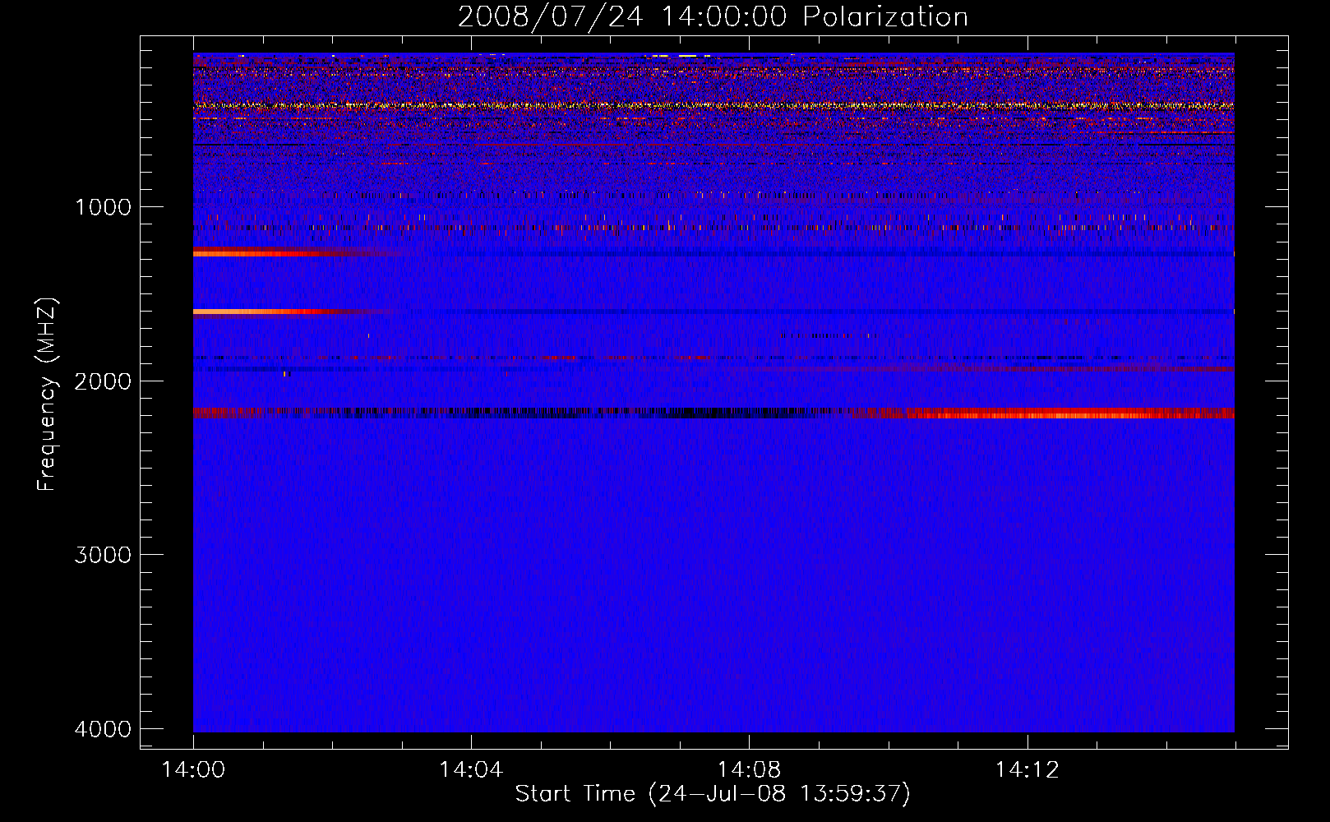Click the 14:04 time tick label
Image resolution: width=1330 pixels, height=822 pixels.
click(471, 770)
